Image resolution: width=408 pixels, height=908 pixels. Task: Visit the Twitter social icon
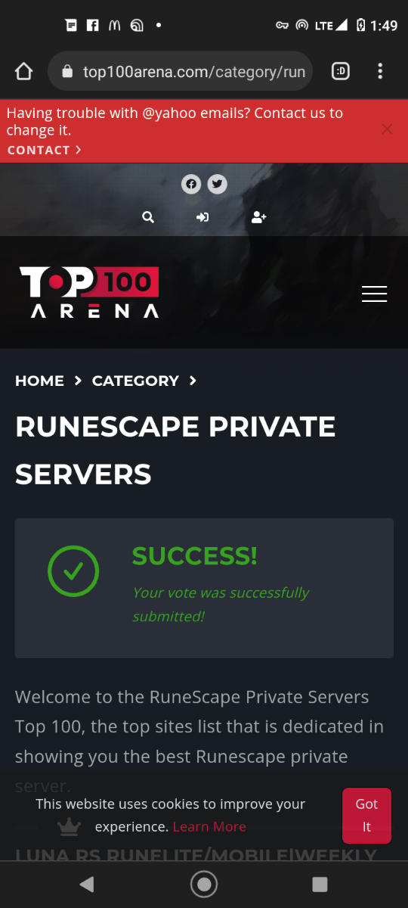pyautogui.click(x=218, y=184)
